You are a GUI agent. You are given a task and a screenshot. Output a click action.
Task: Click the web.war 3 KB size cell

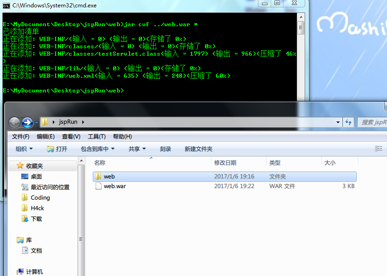348,186
